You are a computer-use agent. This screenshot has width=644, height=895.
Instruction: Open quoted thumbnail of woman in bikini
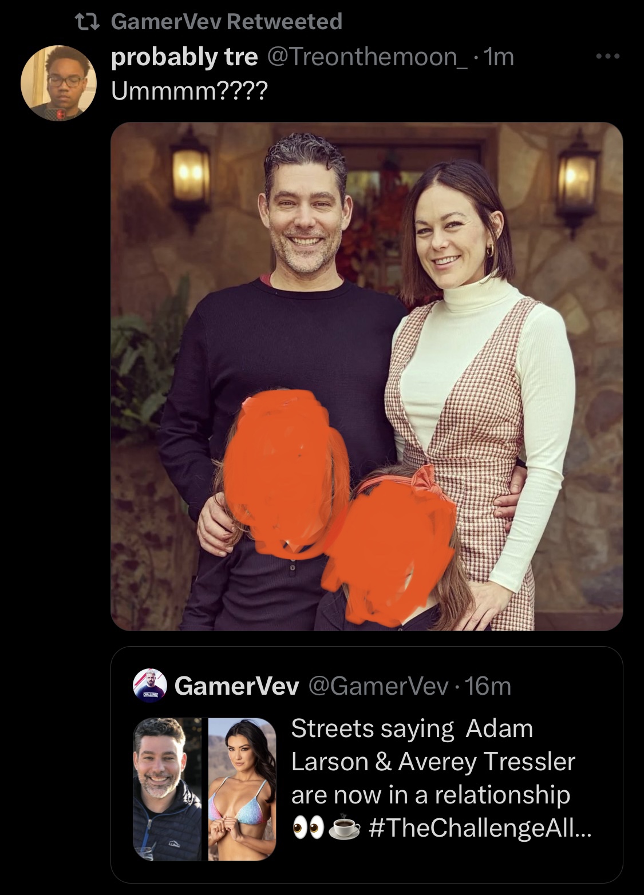[242, 789]
